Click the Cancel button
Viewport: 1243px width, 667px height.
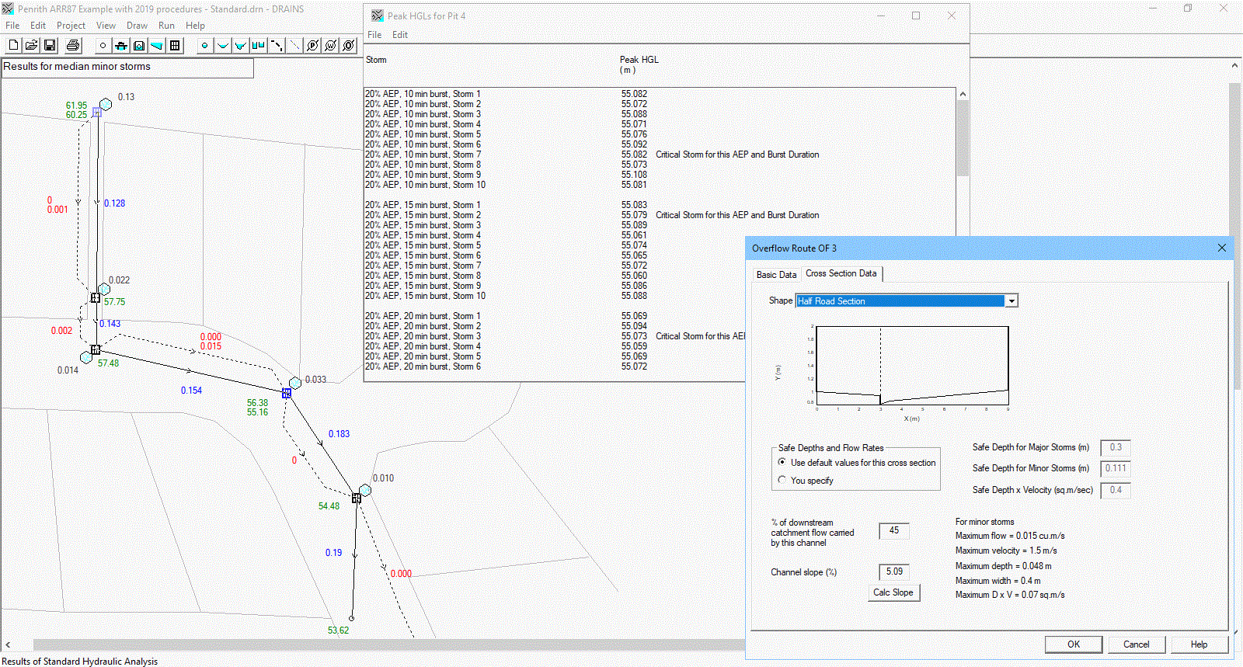click(x=1136, y=644)
